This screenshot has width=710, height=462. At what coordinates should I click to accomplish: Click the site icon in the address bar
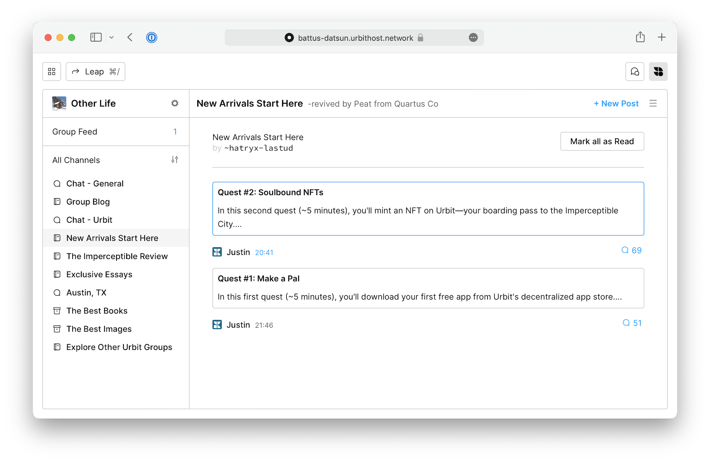(289, 37)
